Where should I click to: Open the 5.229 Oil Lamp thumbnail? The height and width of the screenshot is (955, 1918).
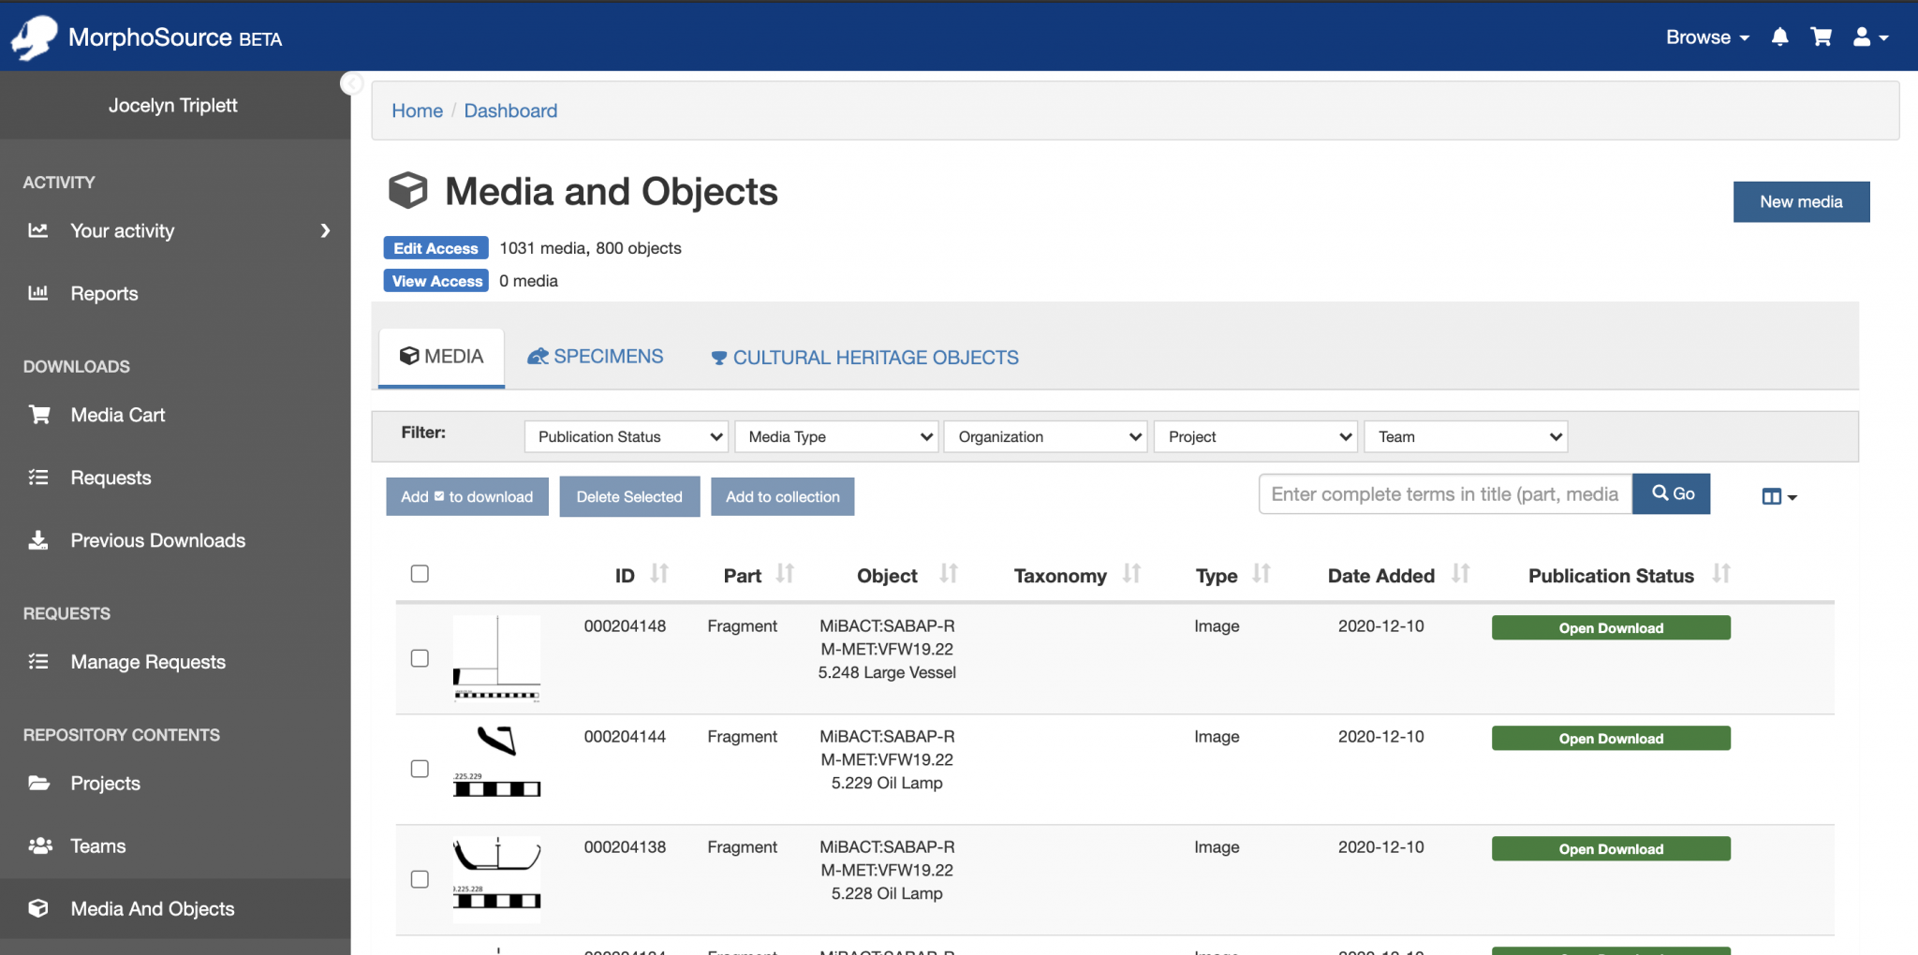tap(496, 761)
